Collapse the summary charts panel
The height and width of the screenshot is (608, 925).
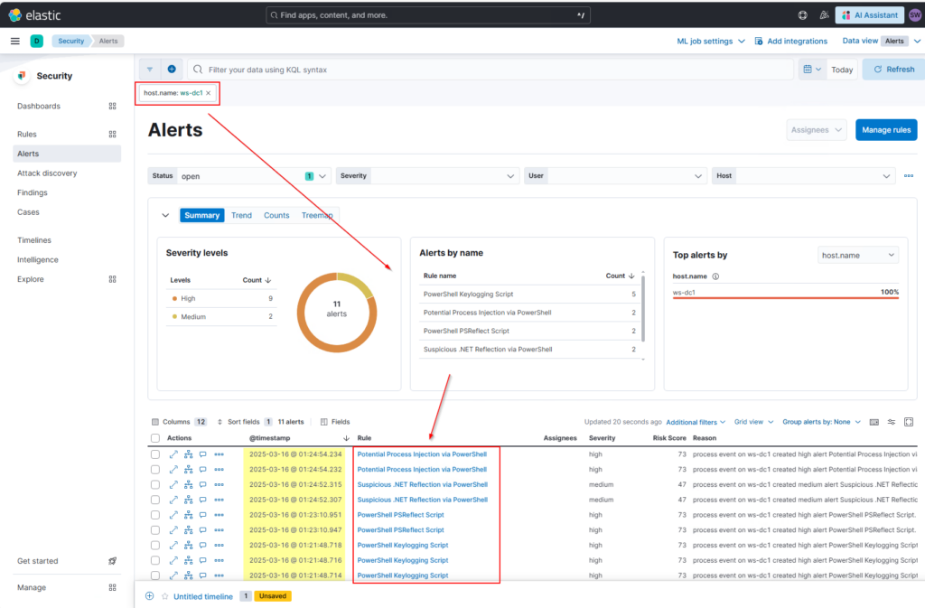165,216
